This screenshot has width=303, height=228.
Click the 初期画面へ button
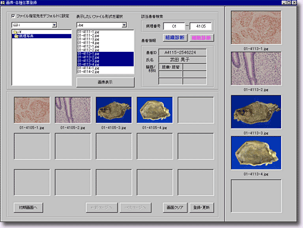(29, 208)
